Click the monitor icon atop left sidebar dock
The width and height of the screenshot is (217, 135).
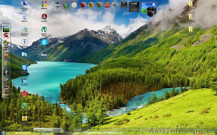6,29
